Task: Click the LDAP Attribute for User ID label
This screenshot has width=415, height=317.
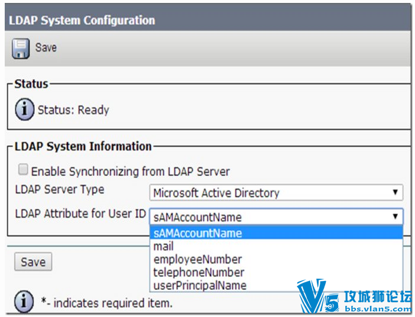Action: click(80, 214)
